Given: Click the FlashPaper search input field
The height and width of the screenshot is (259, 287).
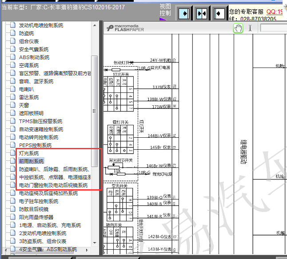Looking at the screenshot, I should [x=274, y=28].
